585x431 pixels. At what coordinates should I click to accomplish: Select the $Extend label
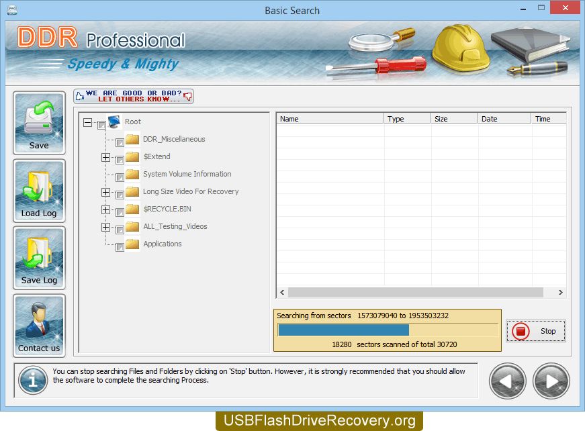(156, 156)
